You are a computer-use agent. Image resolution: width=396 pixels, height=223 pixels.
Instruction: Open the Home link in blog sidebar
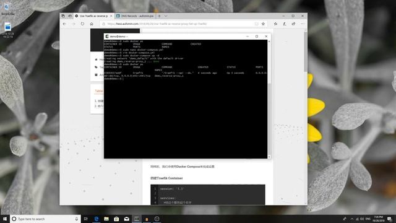[99, 59]
